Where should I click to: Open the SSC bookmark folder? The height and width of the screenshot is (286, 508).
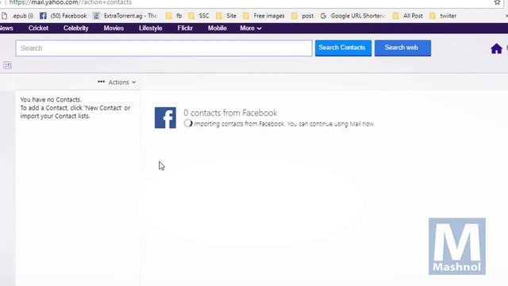198,16
